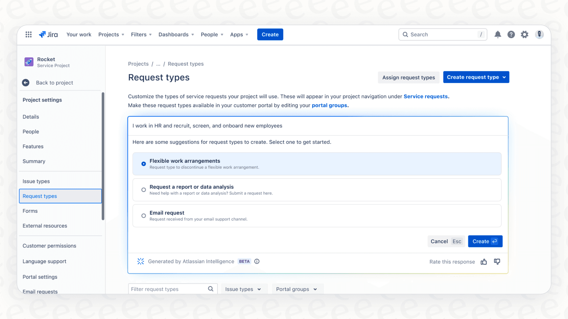568x319 pixels.
Task: Open Jira settings gear
Action: pos(524,34)
